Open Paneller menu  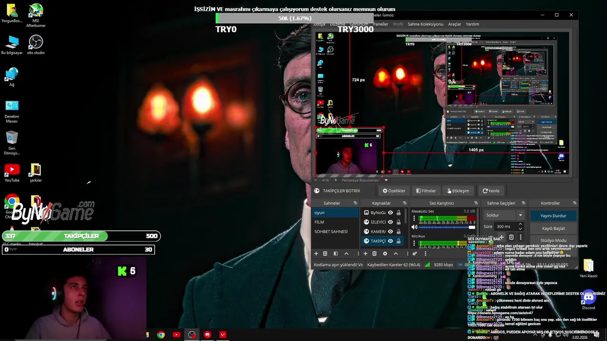[x=380, y=24]
